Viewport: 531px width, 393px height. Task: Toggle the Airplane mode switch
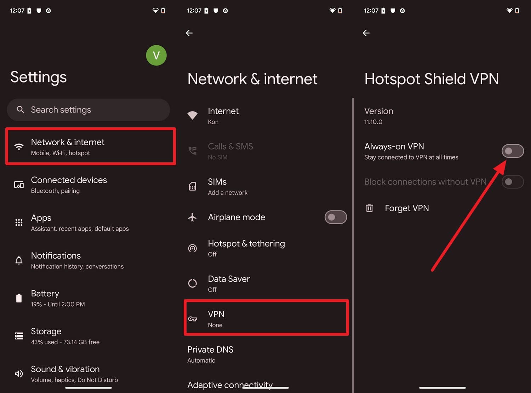coord(336,217)
